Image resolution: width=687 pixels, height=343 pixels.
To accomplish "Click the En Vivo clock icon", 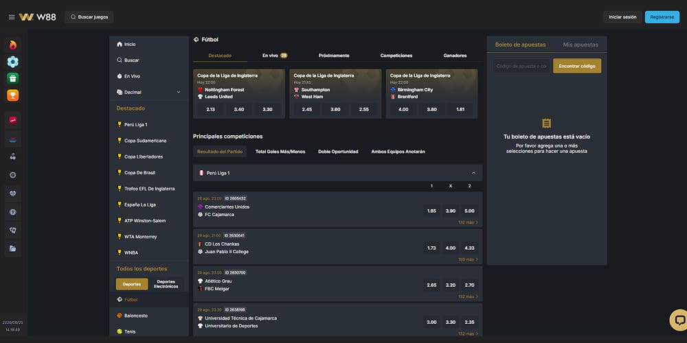I will pos(119,76).
